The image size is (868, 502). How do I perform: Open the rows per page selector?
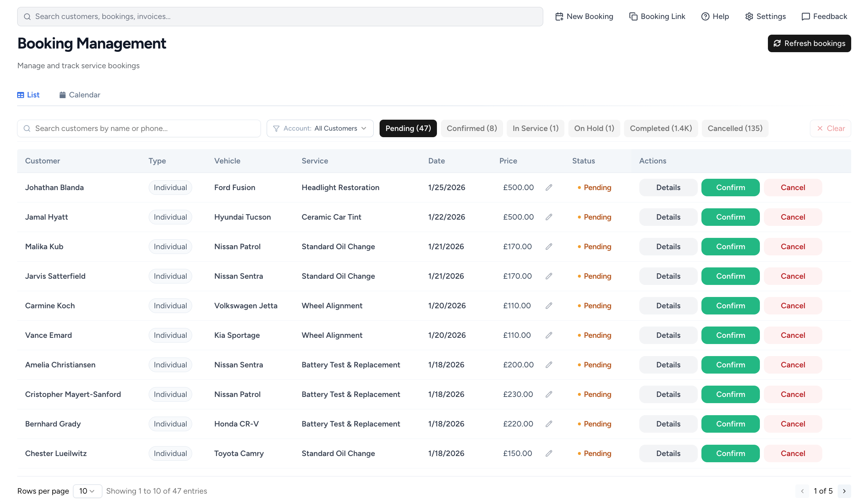pos(87,491)
